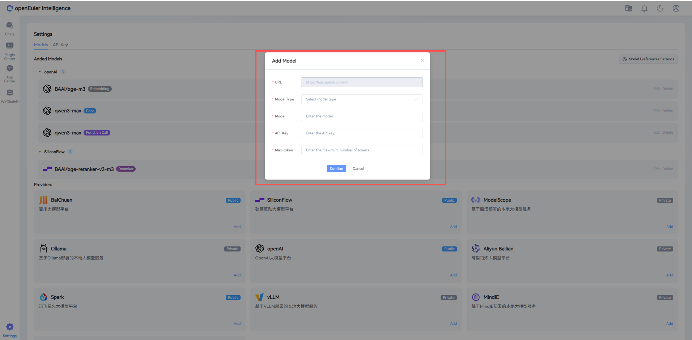Open the notifications bell
The width and height of the screenshot is (692, 340).
[645, 8]
